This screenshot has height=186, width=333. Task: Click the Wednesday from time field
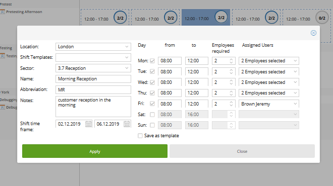click(x=170, y=82)
